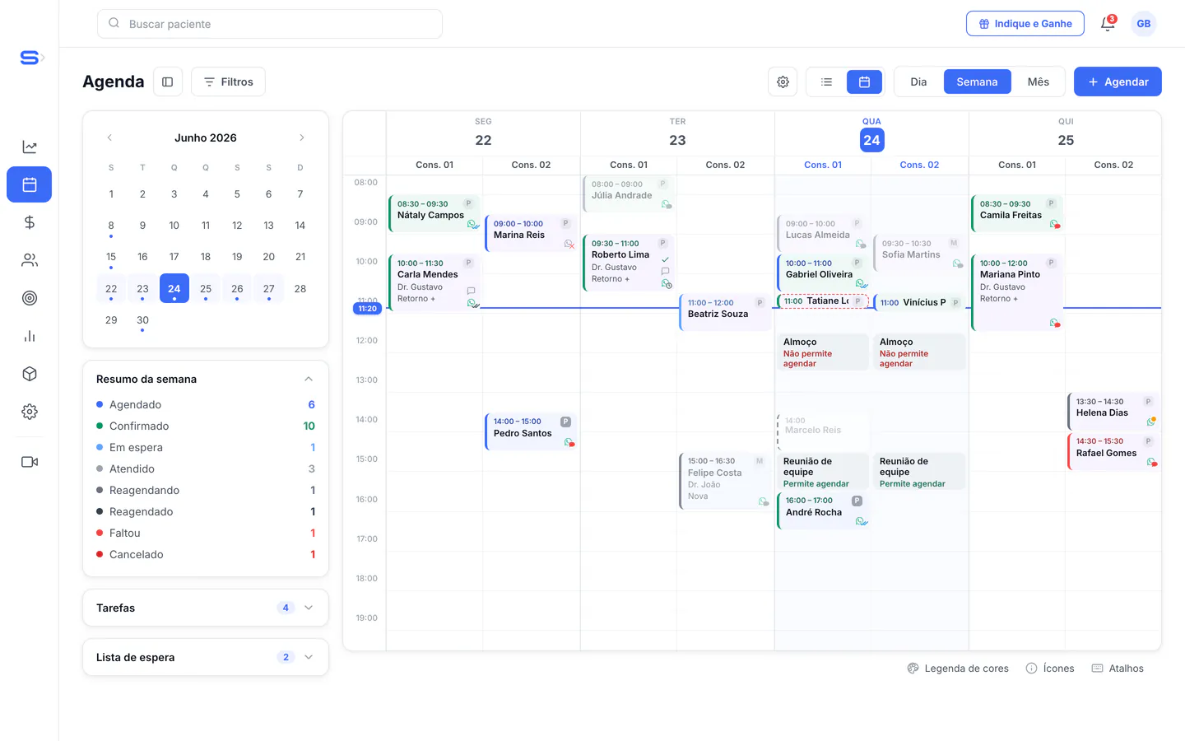Click Thursday 25 day header
1185x741 pixels.
click(x=1066, y=133)
